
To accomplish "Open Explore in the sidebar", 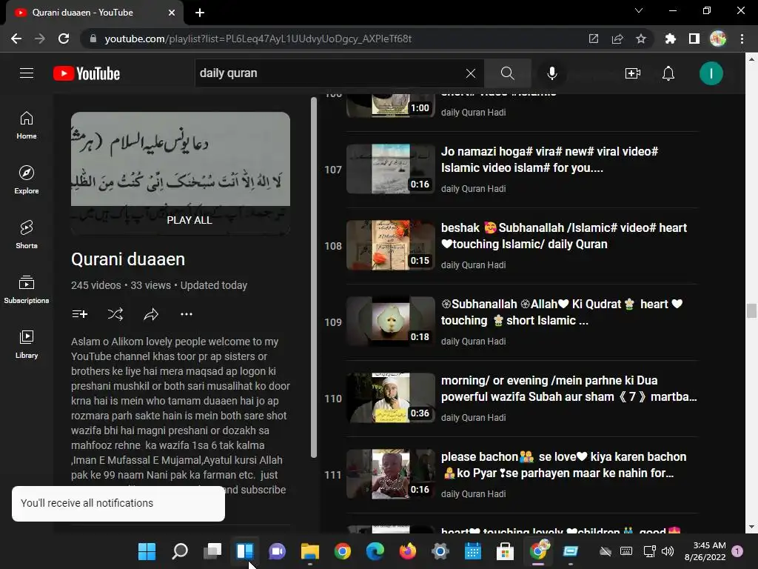I will click(27, 180).
